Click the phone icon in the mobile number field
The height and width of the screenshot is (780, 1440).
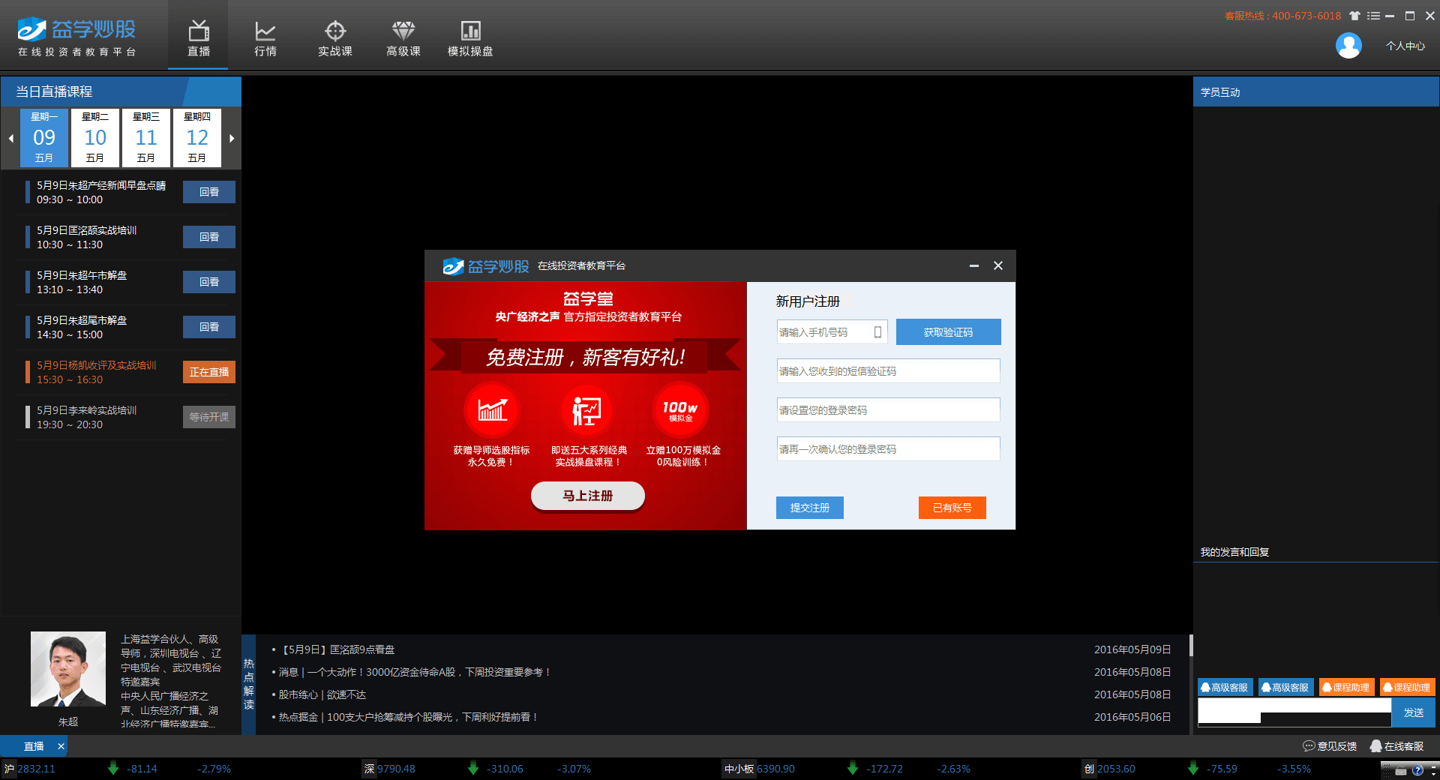877,332
